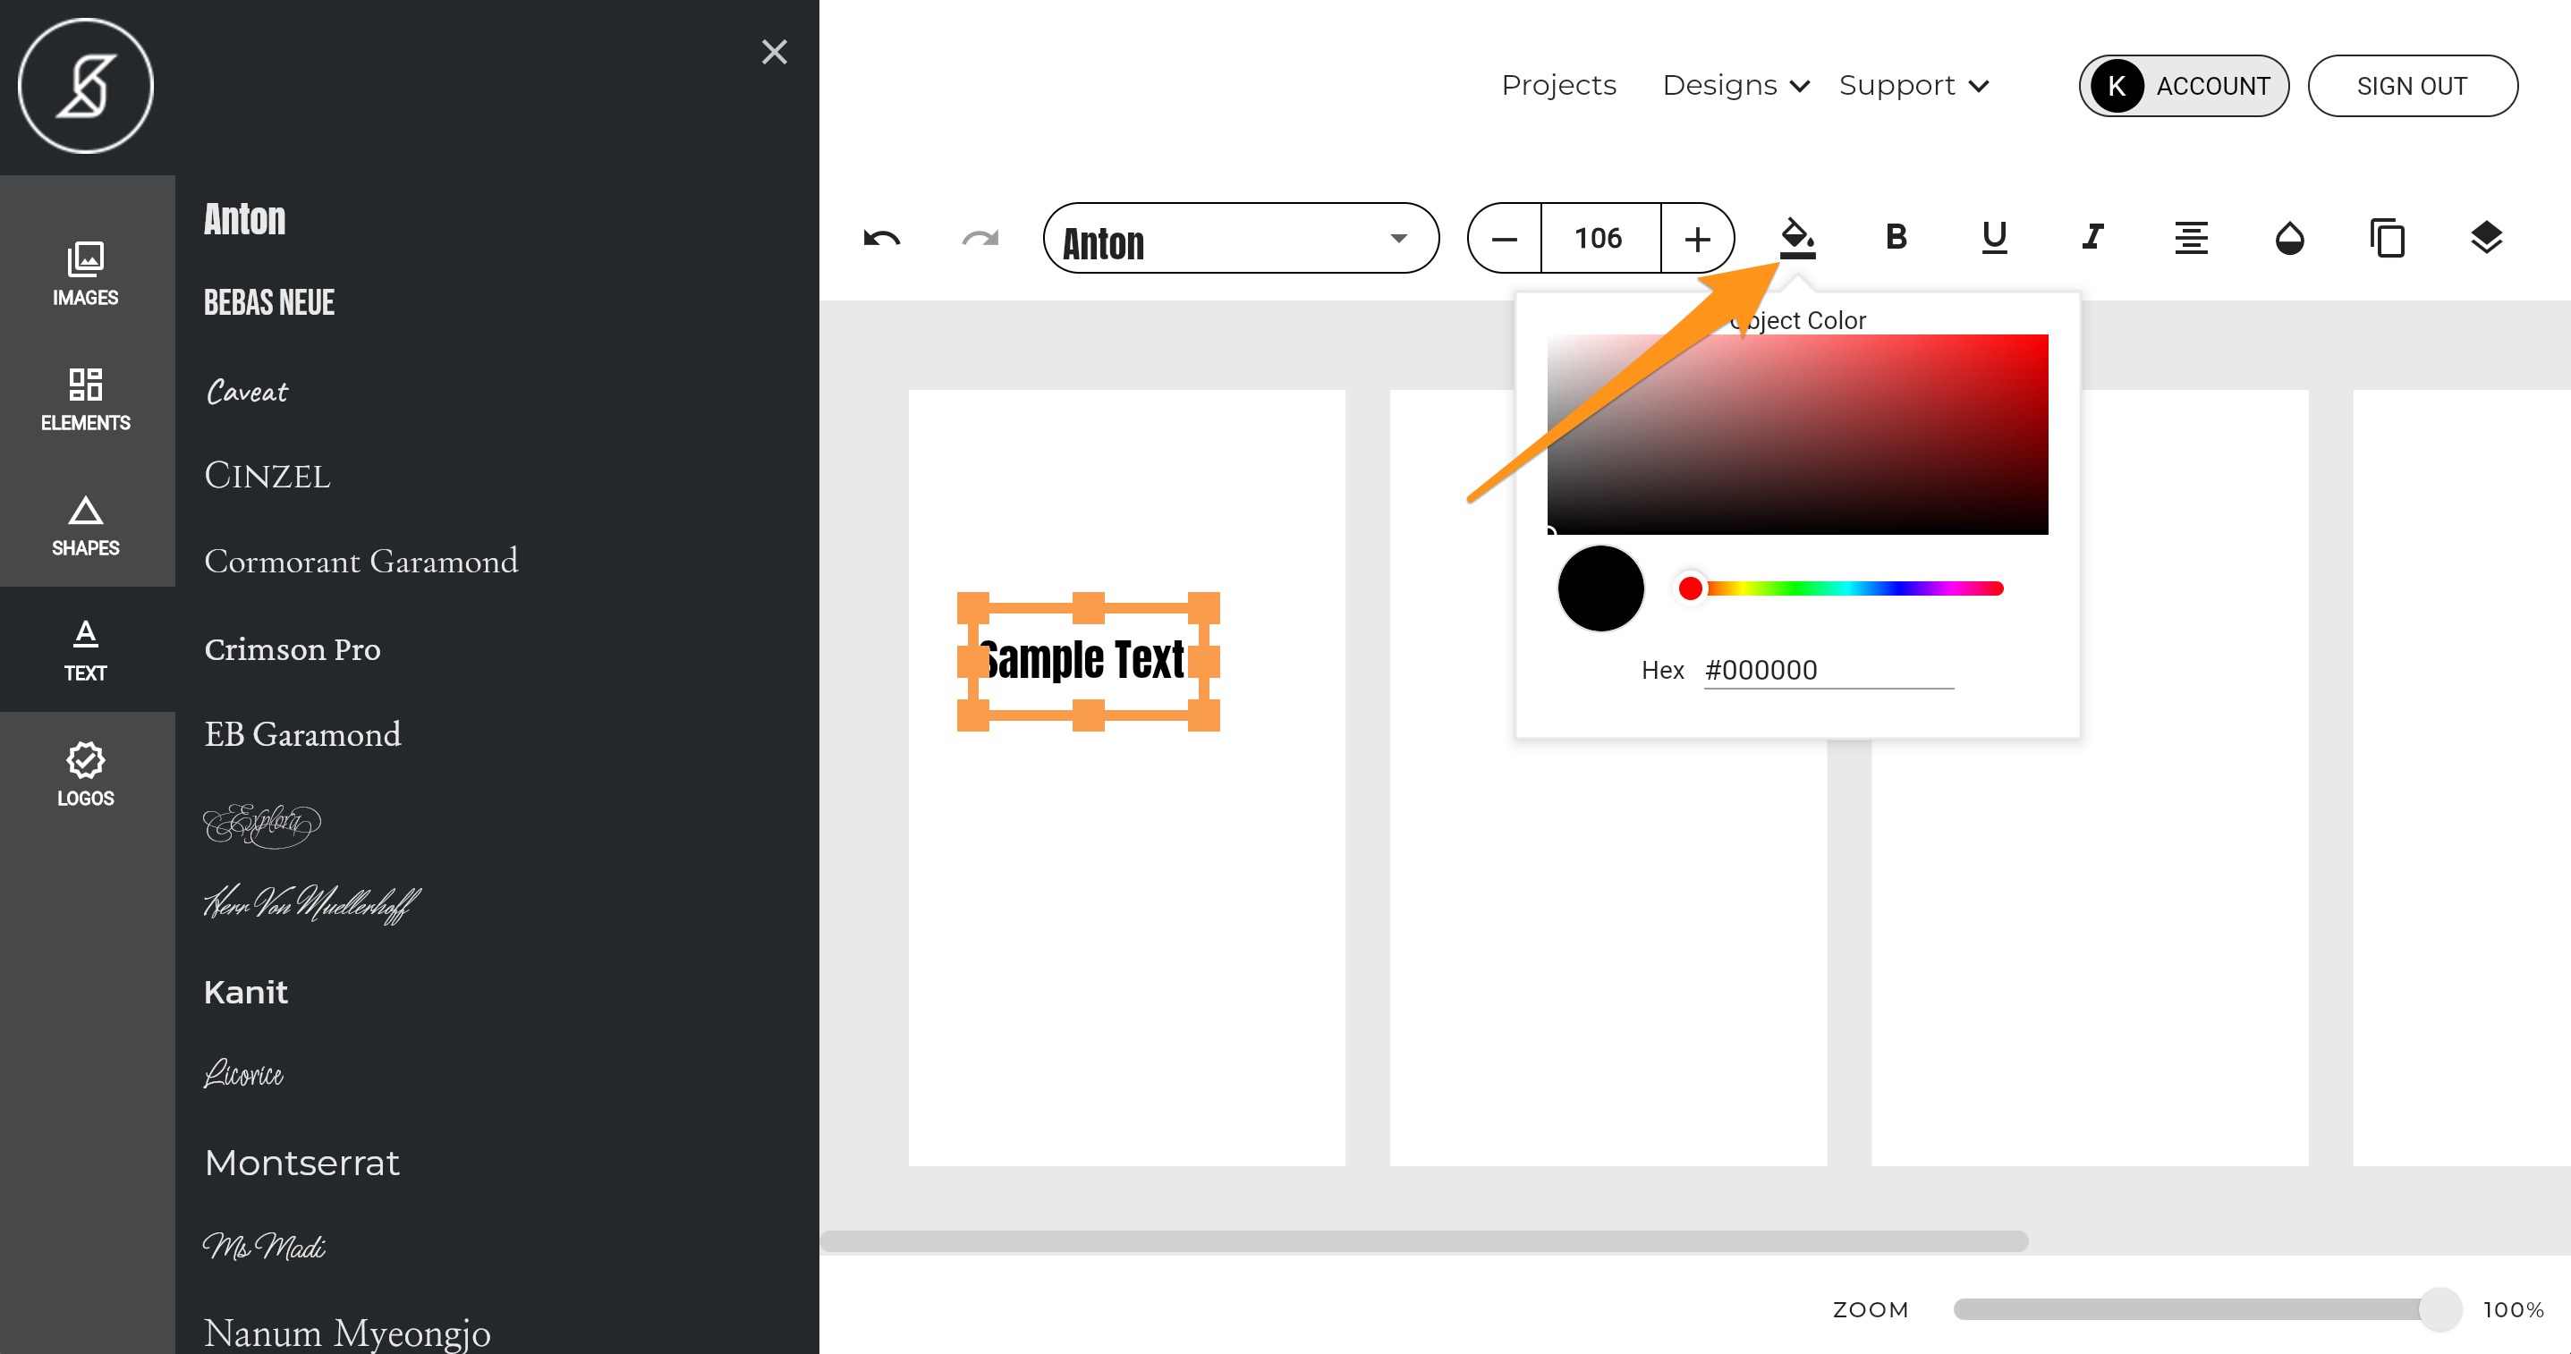
Task: Select the Caveat font
Action: (247, 391)
